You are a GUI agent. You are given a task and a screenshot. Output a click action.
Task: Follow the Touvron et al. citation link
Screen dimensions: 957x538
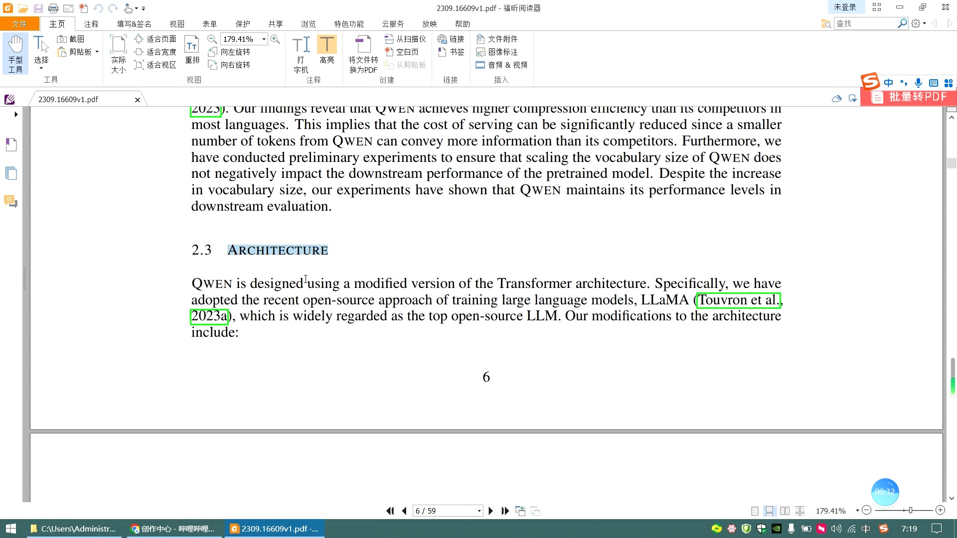(x=738, y=300)
